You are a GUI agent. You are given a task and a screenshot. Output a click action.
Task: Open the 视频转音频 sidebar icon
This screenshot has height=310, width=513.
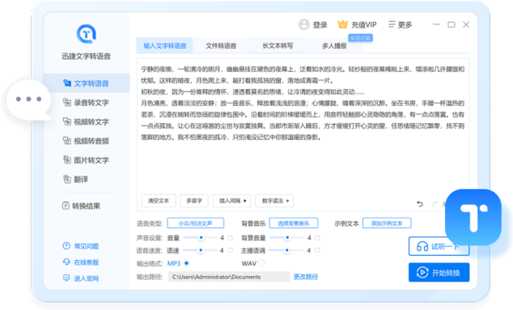67,141
